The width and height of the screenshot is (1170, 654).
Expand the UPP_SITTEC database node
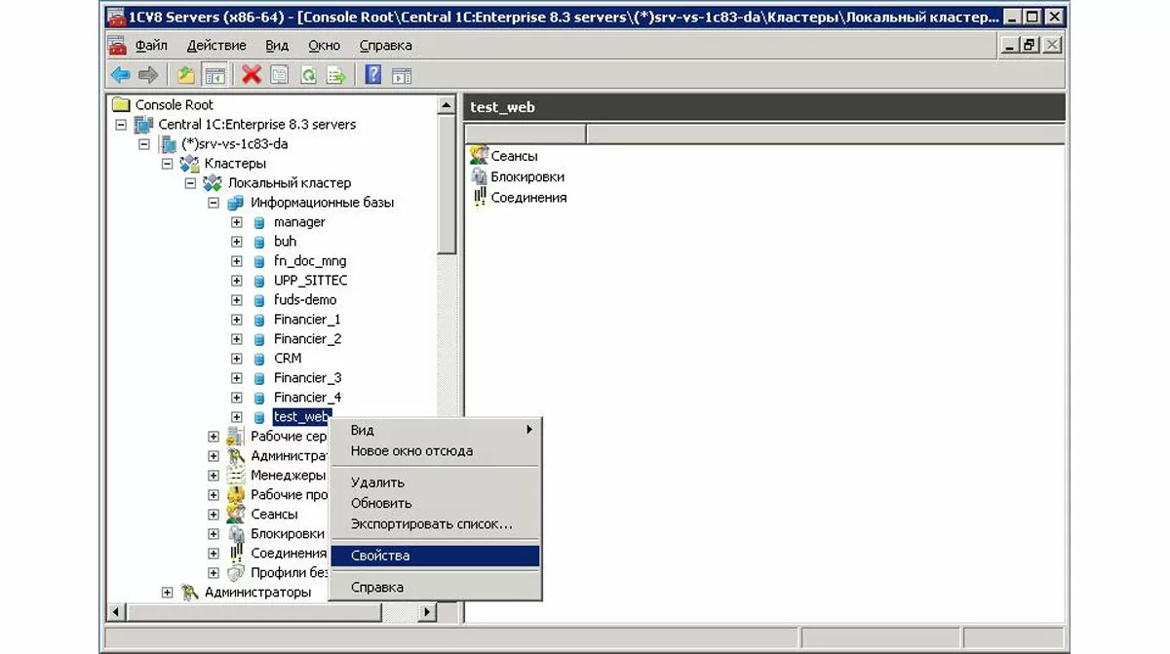tap(237, 281)
